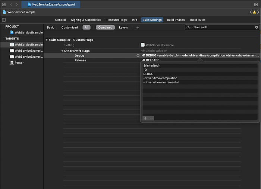Image resolution: width=261 pixels, height=189 pixels.
Task: Jump to the next issue chevron
Action: coord(258,12)
